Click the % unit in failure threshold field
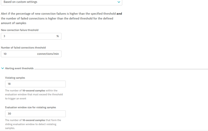The image size is (208, 131). pyautogui.click(x=57, y=36)
